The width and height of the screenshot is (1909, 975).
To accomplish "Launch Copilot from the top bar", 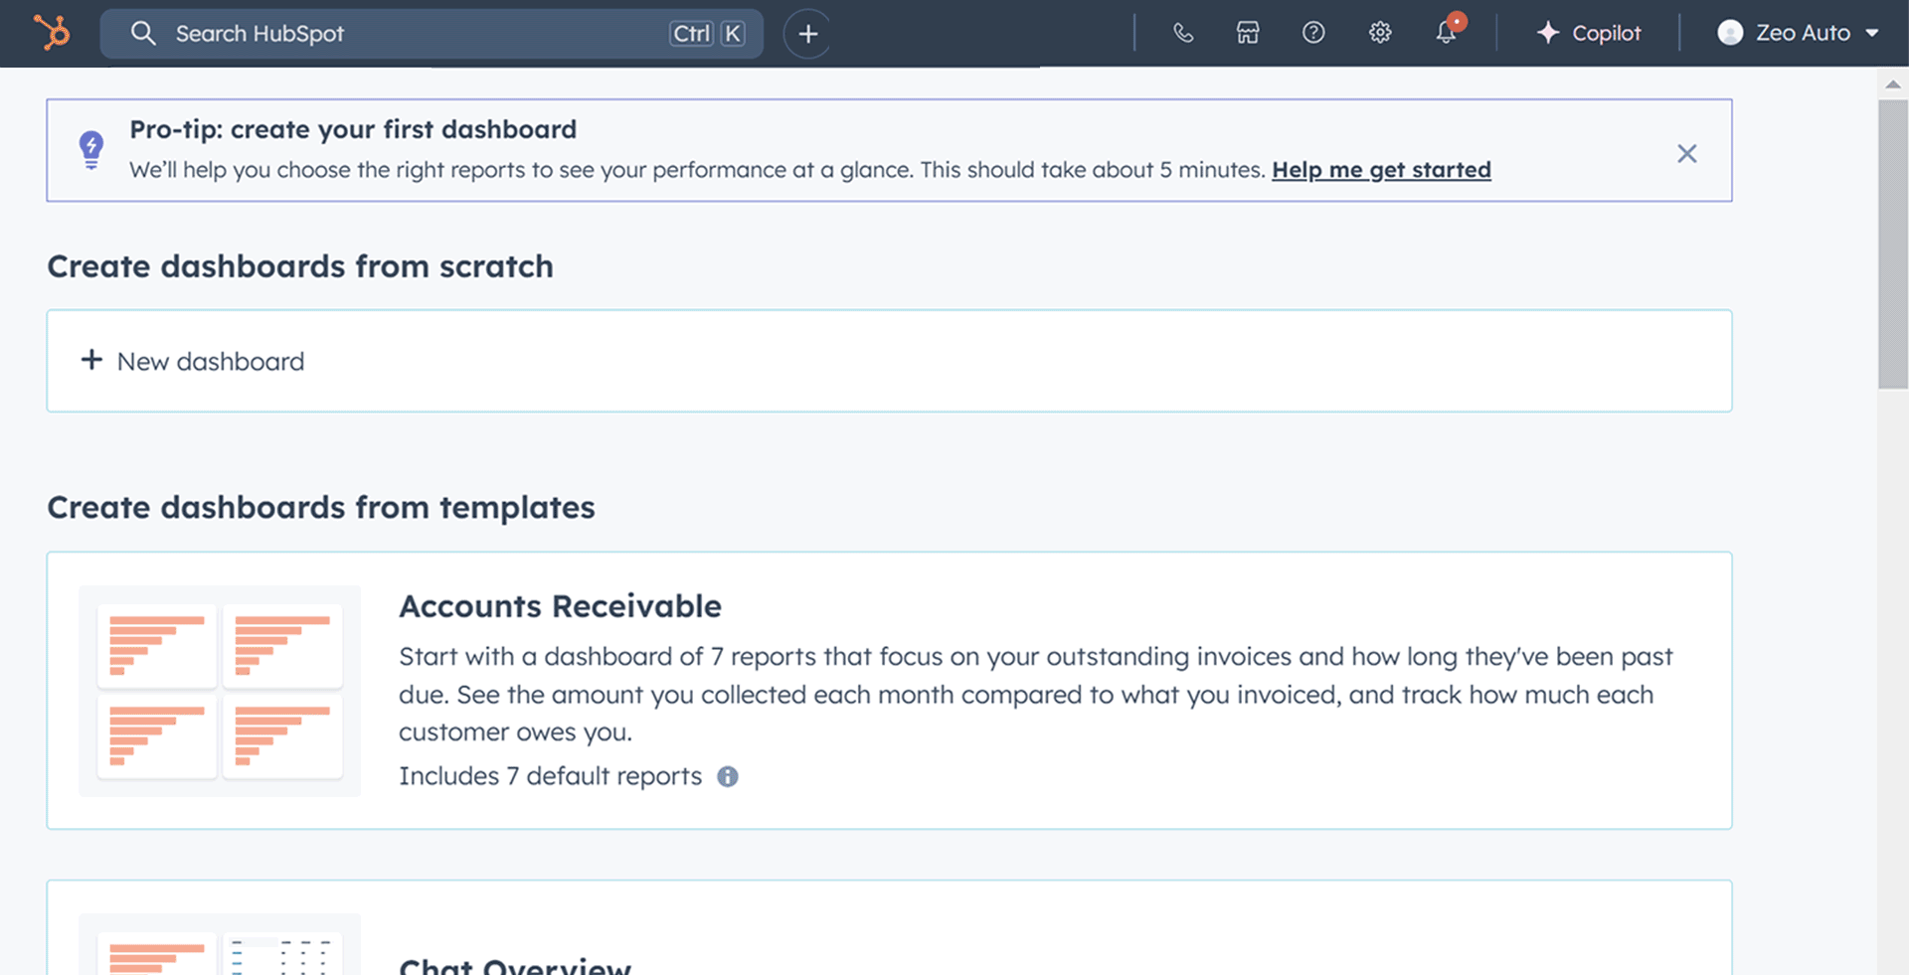I will [x=1589, y=33].
